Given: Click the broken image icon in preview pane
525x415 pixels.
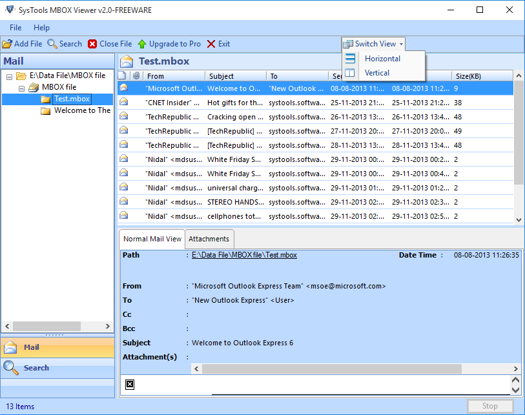Looking at the screenshot, I should coord(129,384).
